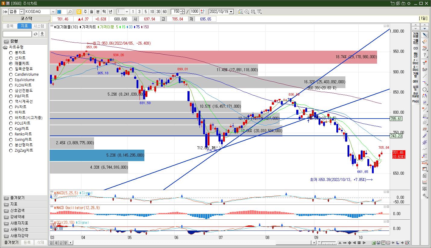
Task: Click the rewind triangle below chart
Action: [x=354, y=243]
